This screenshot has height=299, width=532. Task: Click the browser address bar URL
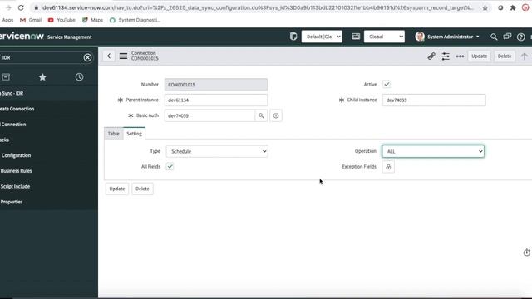(258, 7)
